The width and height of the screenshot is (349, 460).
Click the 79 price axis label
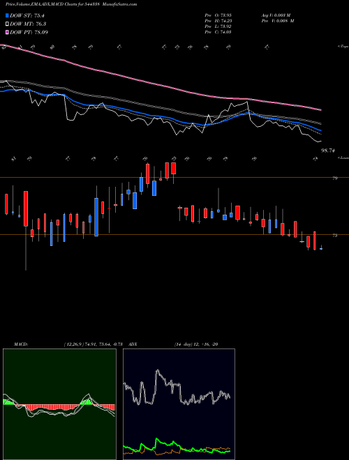[x=335, y=178]
